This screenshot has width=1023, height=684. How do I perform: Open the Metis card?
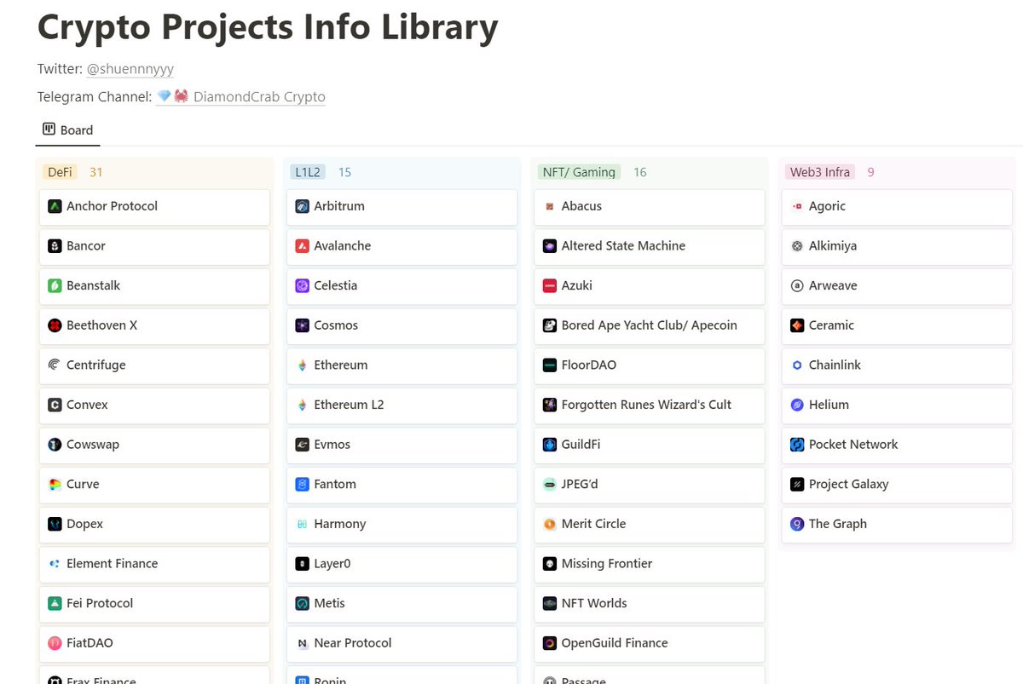(402, 603)
